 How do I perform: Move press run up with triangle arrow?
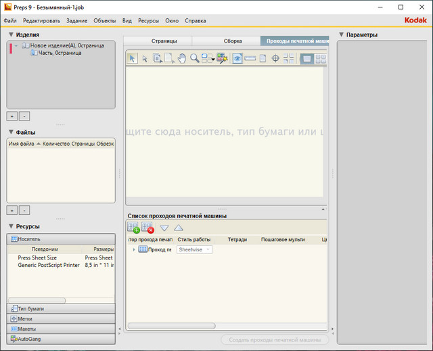[x=179, y=228]
